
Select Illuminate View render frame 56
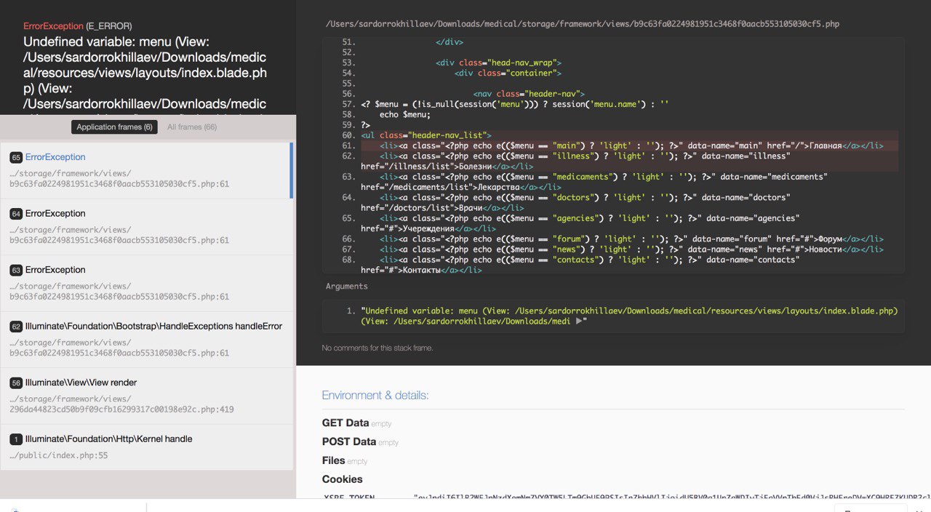146,396
